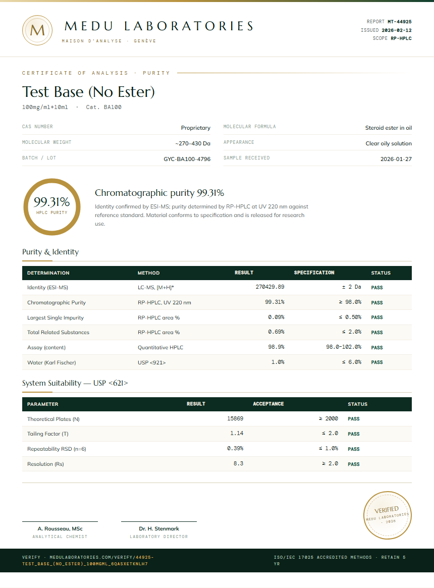Select the molecular weight ~270–430 Da

[193, 144]
